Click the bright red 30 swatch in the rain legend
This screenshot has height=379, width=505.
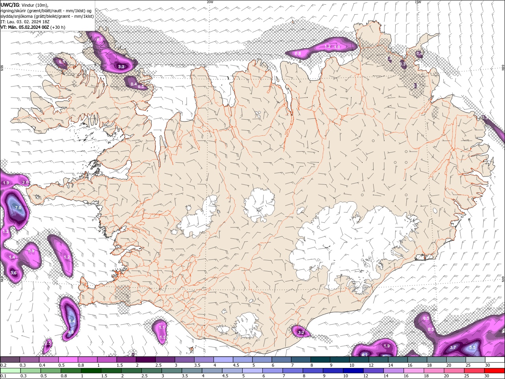[495, 371]
